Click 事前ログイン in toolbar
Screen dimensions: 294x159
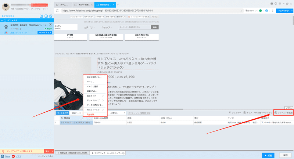[x=251, y=11]
